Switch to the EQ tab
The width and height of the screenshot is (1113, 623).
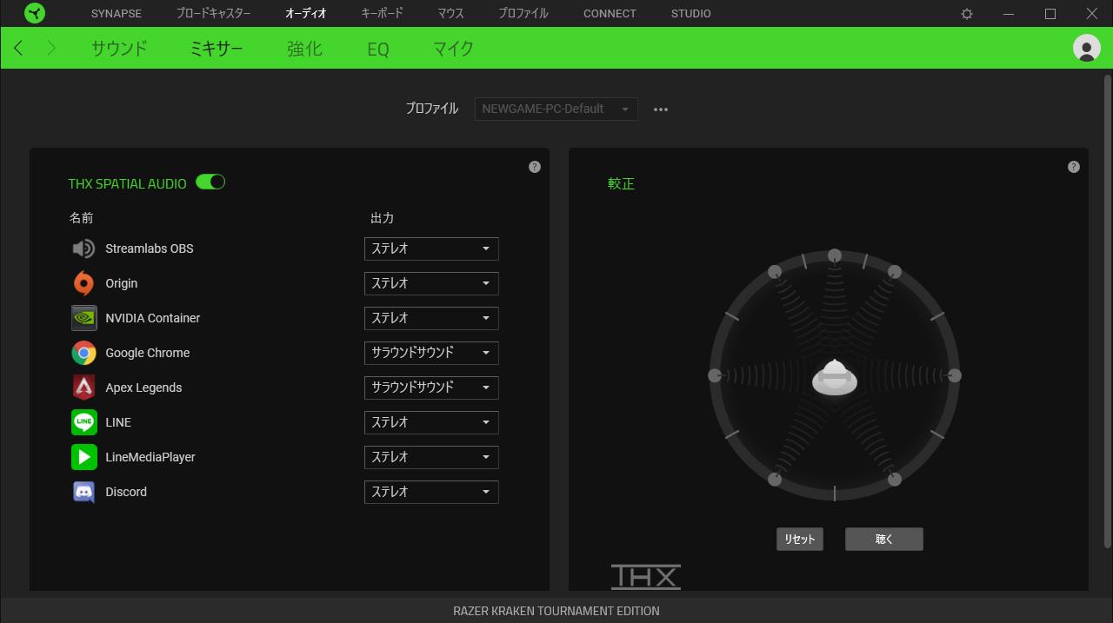coord(378,50)
